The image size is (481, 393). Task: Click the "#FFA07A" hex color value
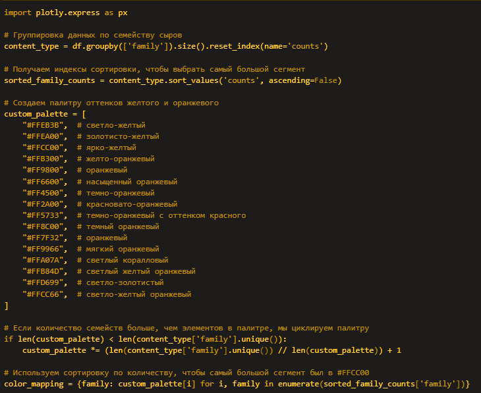coord(44,260)
